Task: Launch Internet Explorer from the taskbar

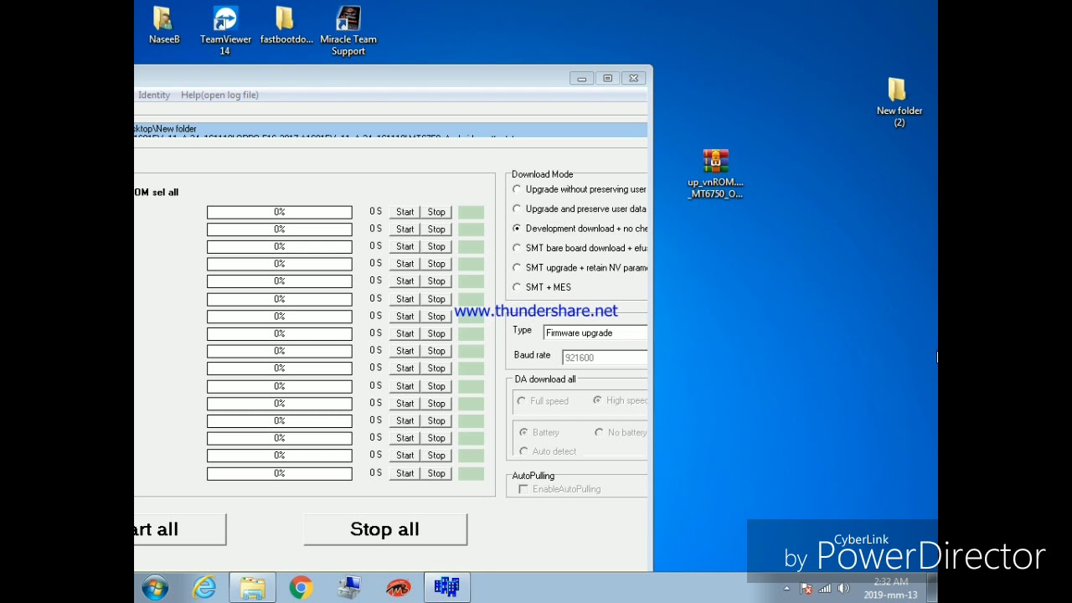Action: [x=204, y=588]
